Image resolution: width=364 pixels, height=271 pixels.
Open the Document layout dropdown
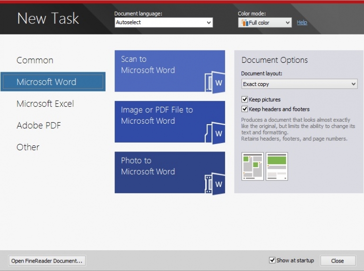click(299, 84)
